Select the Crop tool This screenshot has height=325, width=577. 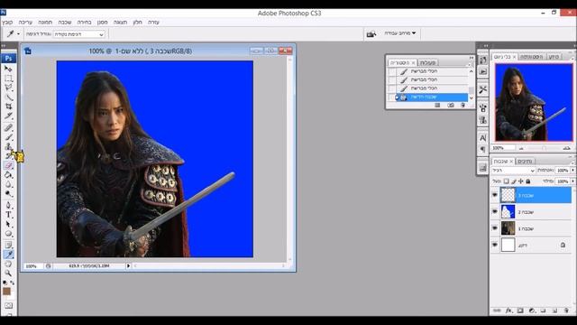point(8,107)
